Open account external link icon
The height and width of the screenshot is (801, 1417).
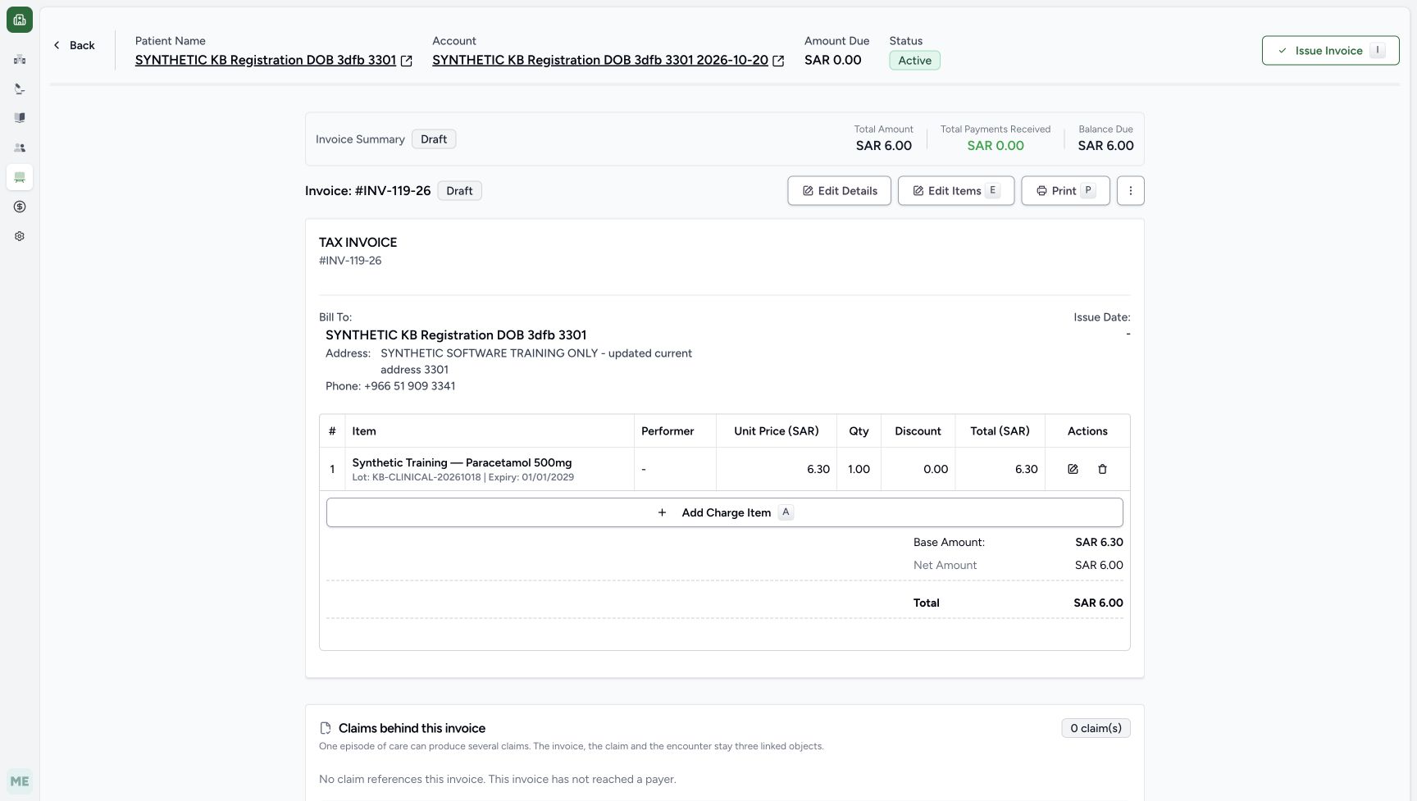coord(778,61)
